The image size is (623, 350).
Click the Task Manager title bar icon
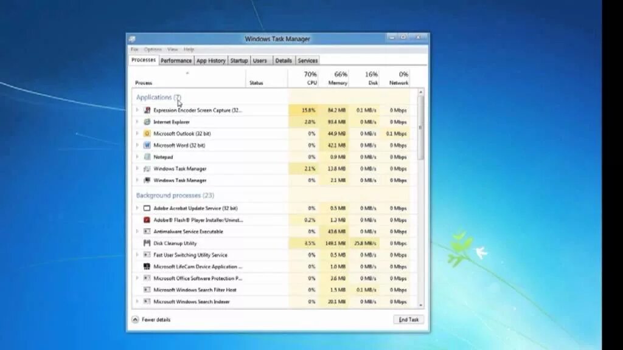click(x=132, y=39)
